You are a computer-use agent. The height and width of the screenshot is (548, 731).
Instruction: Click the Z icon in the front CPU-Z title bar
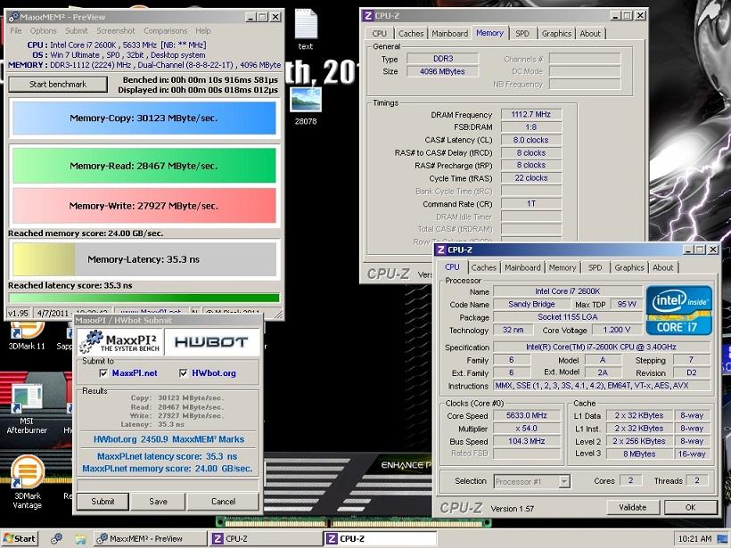point(440,249)
